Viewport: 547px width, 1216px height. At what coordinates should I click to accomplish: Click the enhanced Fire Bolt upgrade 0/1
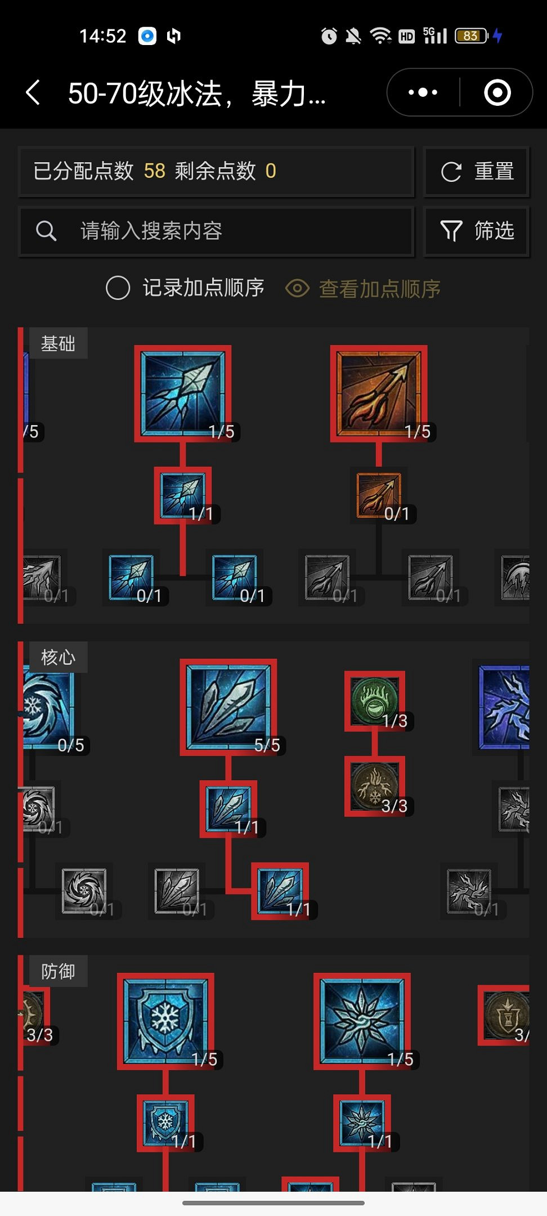tap(379, 495)
